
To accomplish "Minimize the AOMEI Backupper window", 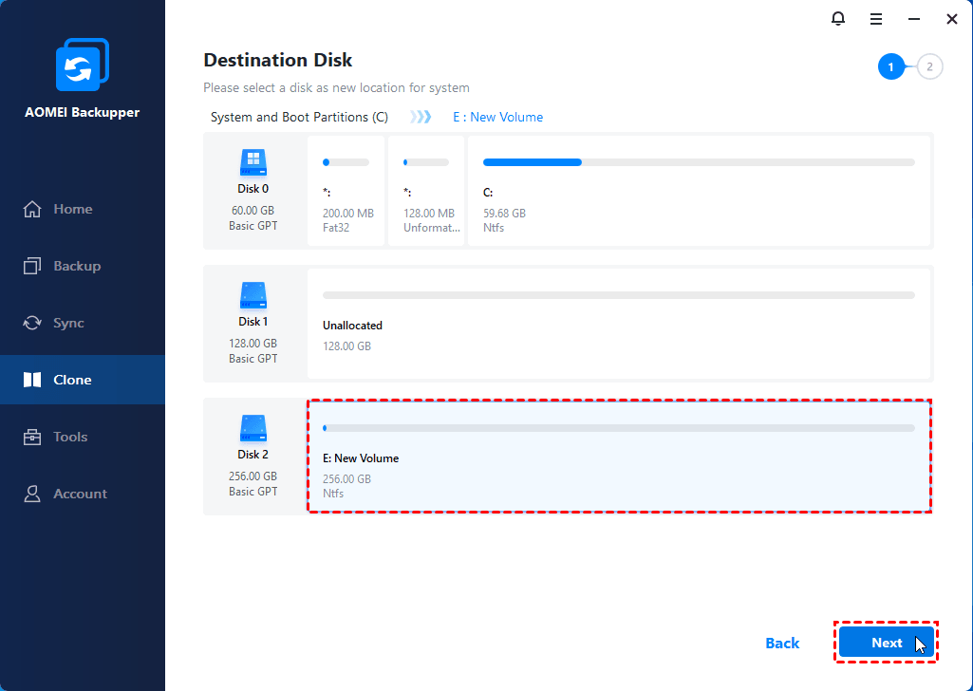I will click(x=913, y=19).
